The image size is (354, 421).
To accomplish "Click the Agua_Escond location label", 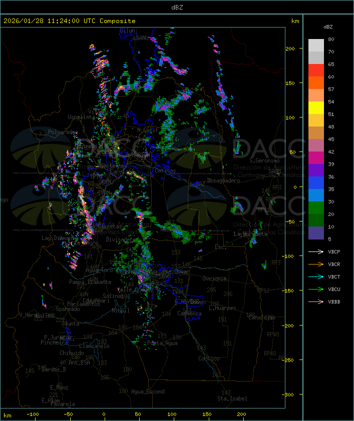I will point(147,391).
